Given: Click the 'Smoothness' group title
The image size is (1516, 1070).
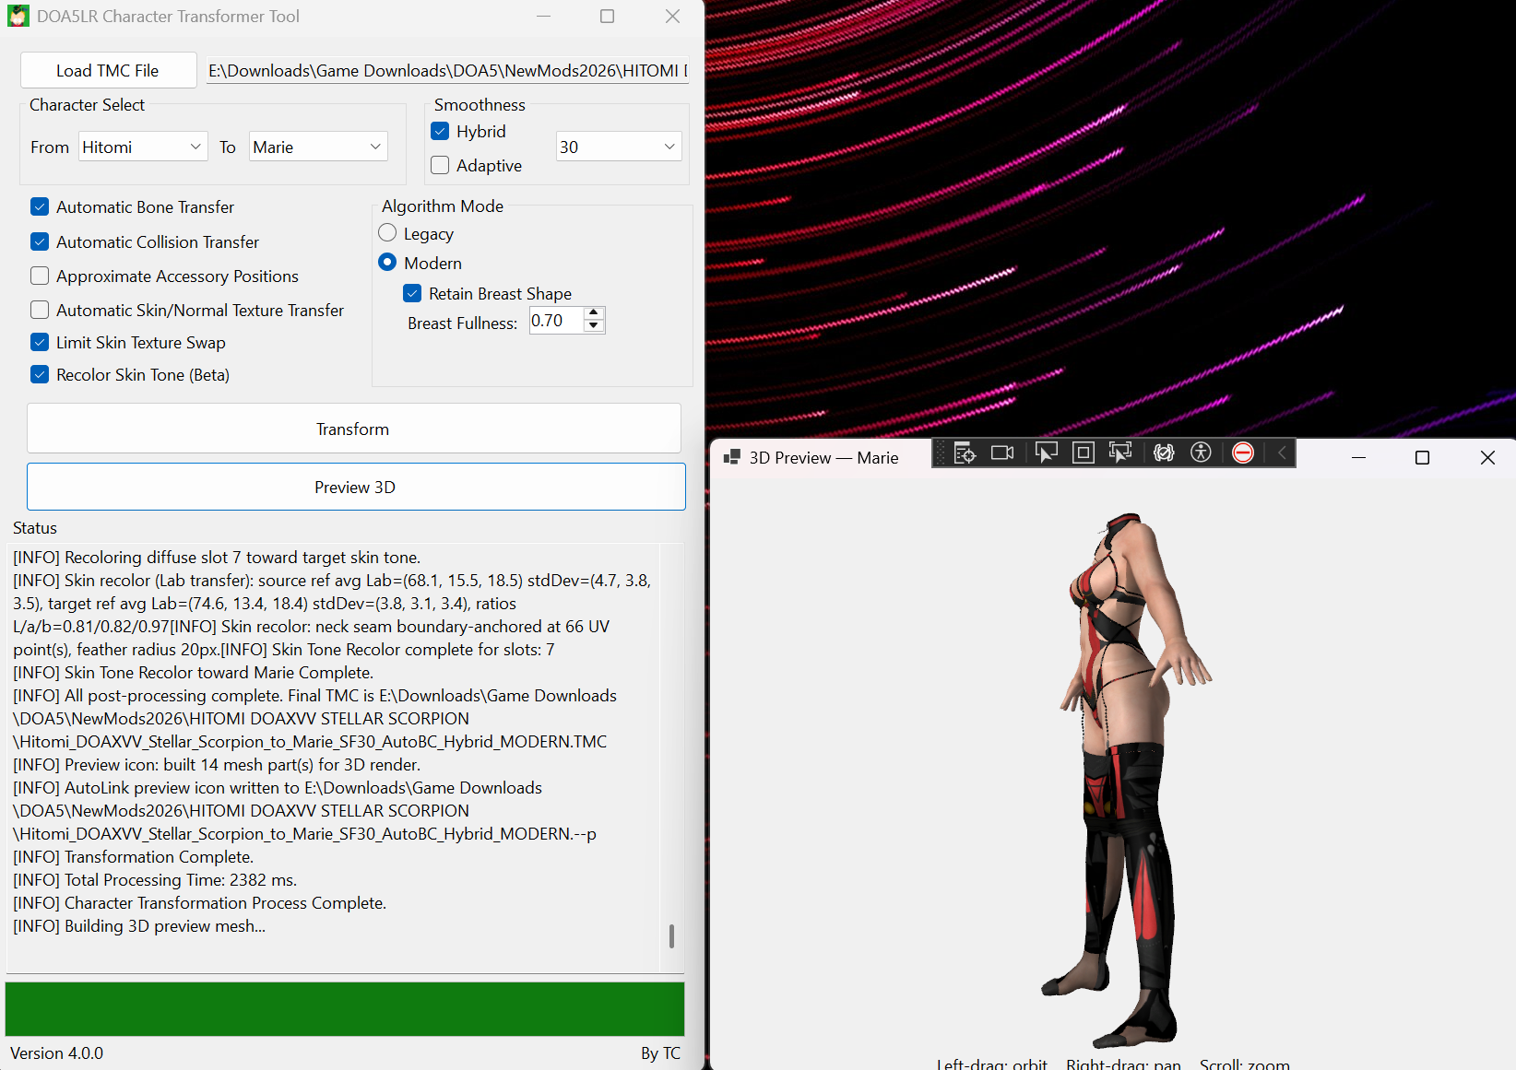Looking at the screenshot, I should point(480,104).
